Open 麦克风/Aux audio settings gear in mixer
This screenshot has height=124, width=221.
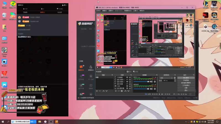click(x=155, y=82)
